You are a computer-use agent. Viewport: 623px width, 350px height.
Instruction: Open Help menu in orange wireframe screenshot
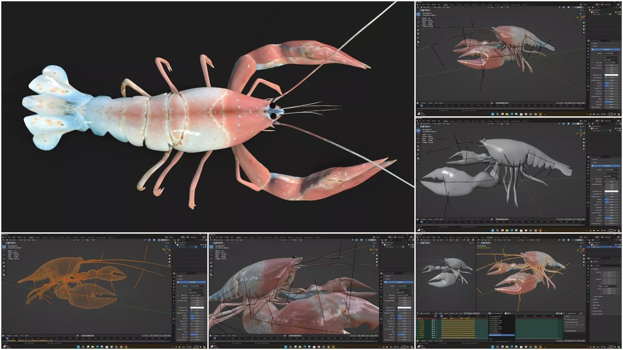tap(25, 237)
